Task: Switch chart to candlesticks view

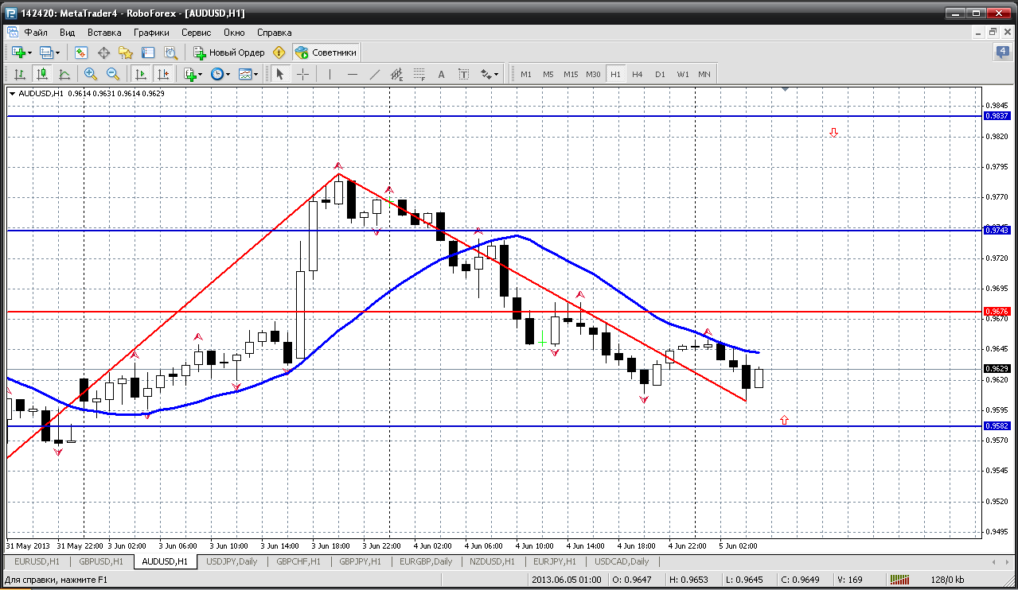Action: coord(42,74)
